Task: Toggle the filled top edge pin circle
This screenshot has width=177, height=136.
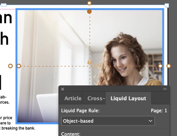Action: 89,11
